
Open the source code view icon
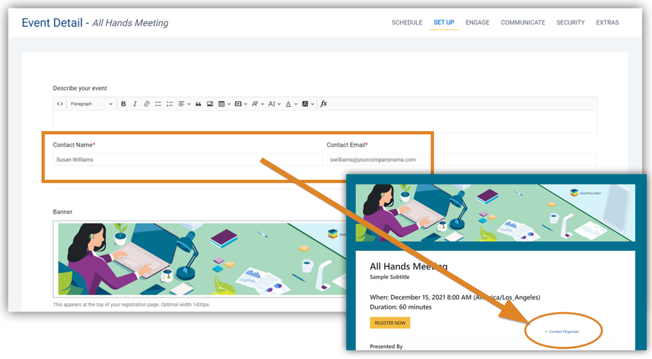tap(60, 104)
